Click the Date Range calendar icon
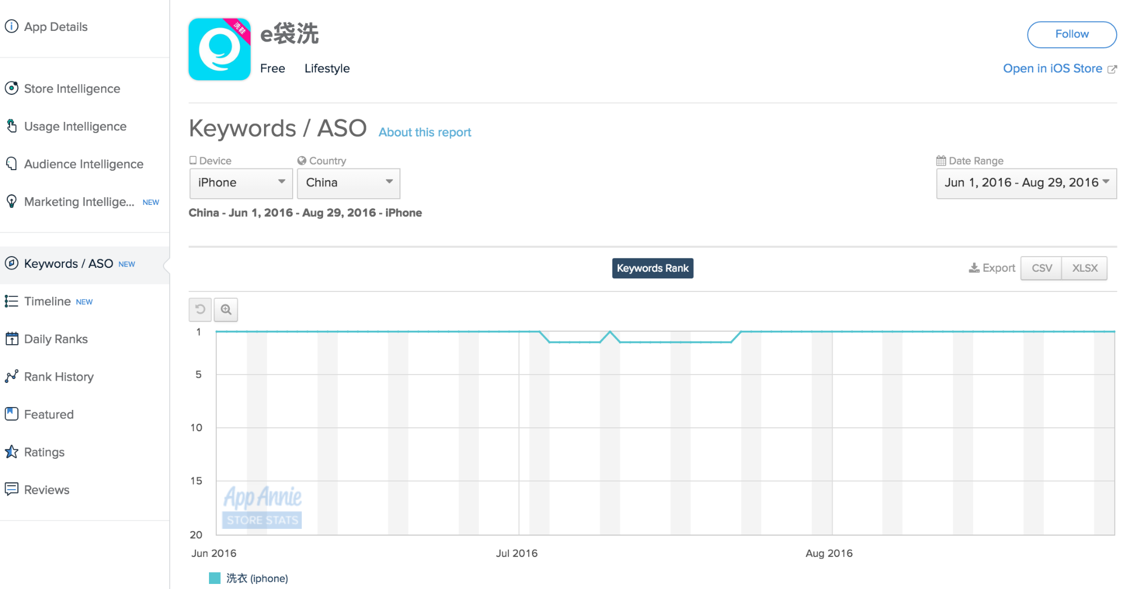 coord(941,161)
